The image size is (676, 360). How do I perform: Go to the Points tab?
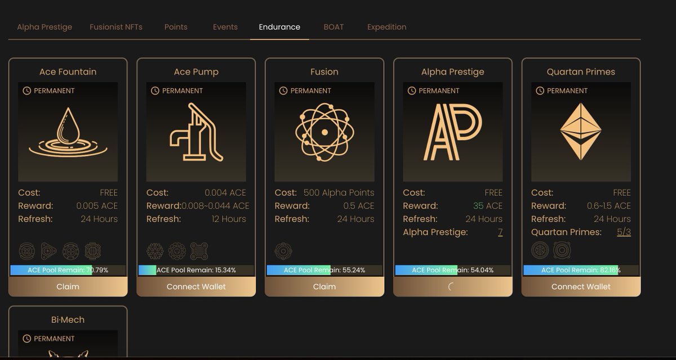tap(176, 27)
